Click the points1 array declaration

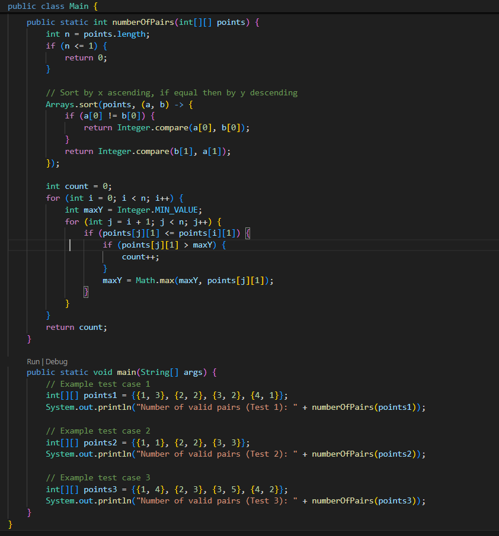pos(167,396)
